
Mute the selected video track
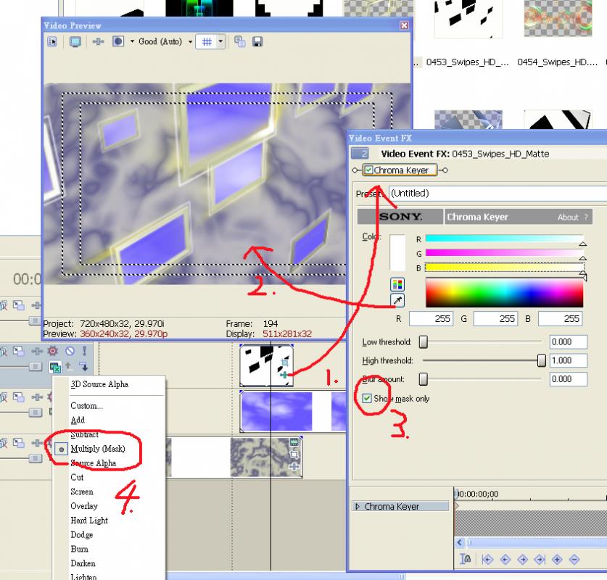tap(70, 351)
